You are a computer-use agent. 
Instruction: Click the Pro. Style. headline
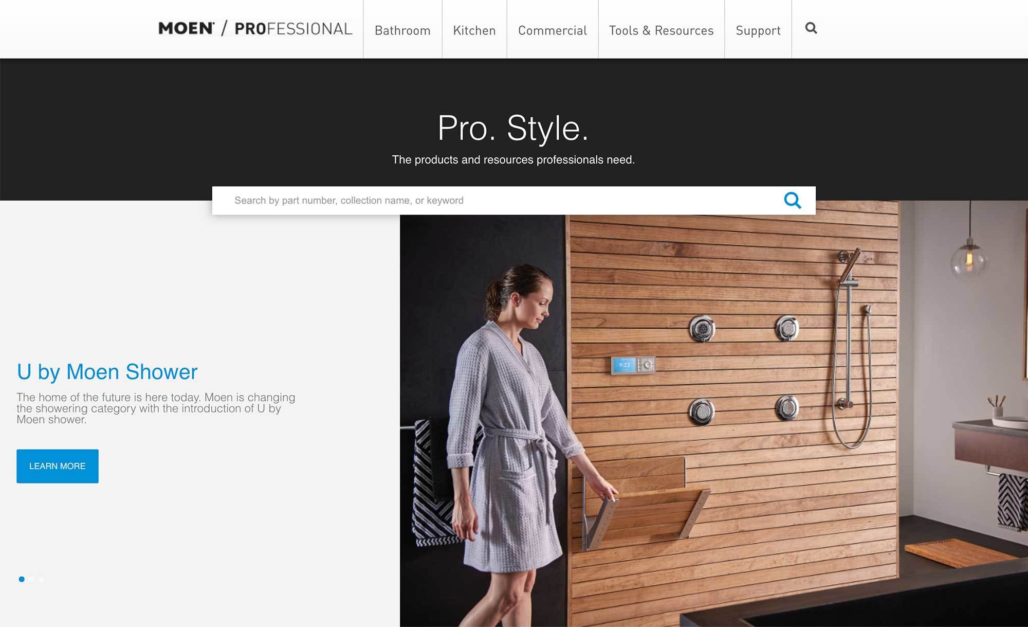click(x=513, y=128)
